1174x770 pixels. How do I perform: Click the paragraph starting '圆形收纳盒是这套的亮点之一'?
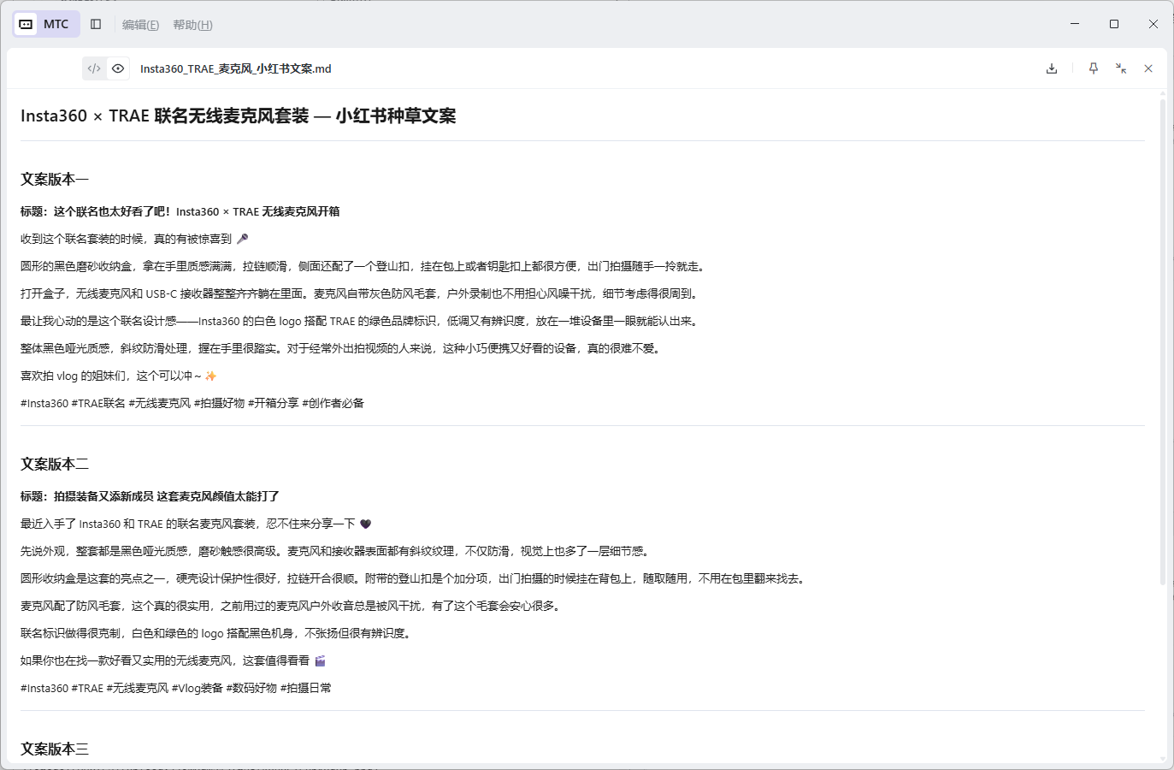point(414,578)
